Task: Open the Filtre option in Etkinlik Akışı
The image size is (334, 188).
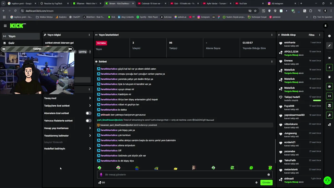Action: (312, 35)
